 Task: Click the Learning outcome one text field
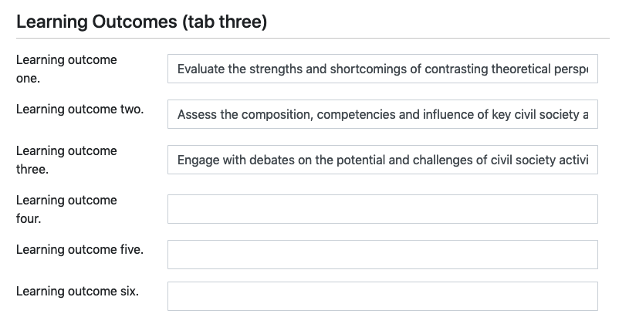coord(382,69)
